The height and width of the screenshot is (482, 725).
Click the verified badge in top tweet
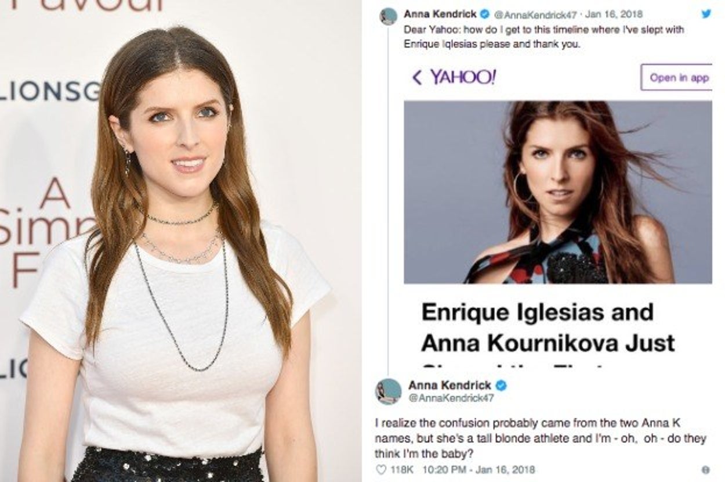tap(483, 13)
